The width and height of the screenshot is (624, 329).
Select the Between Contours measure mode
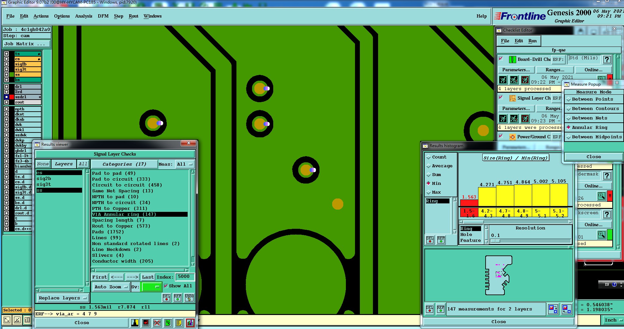[593, 109]
